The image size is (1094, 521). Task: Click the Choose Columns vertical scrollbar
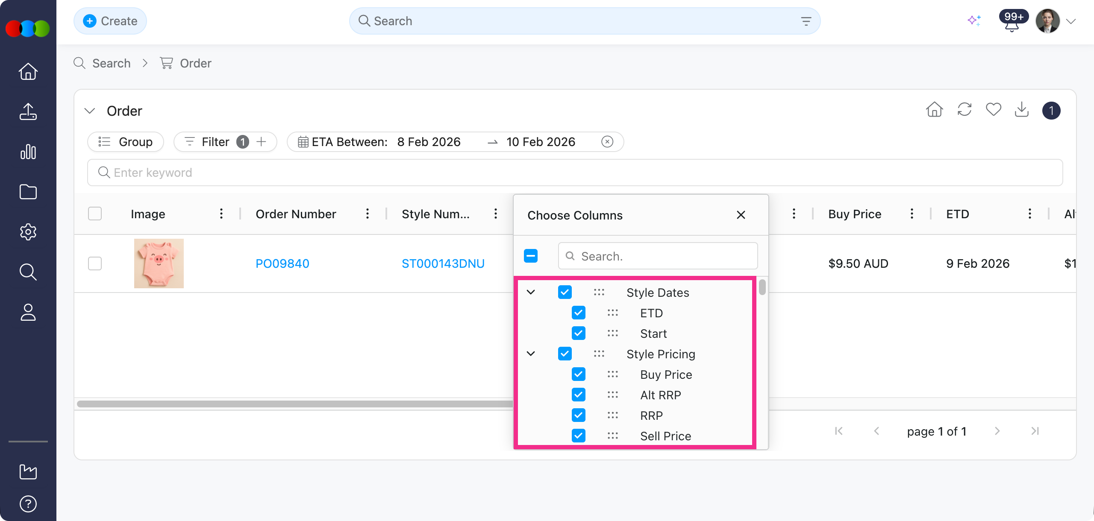click(762, 287)
